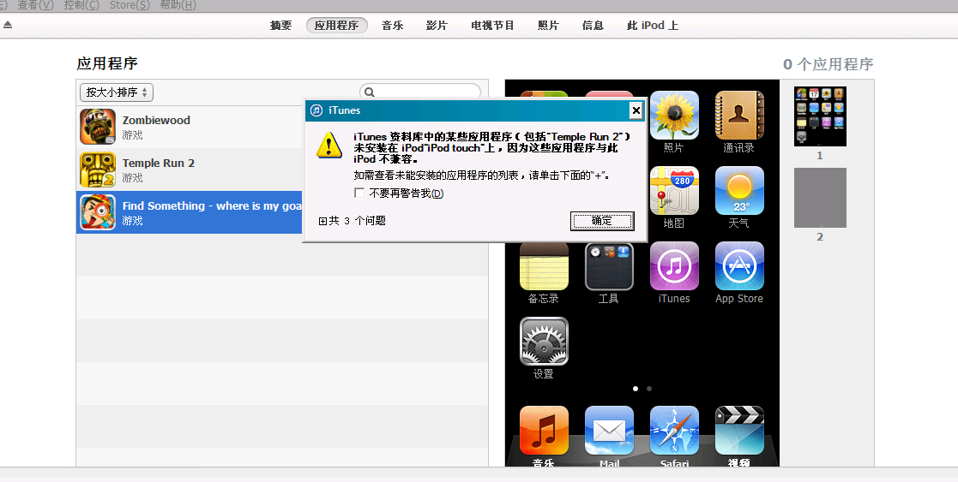The width and height of the screenshot is (958, 482).
Task: Select the Zombiewood app icon
Action: tap(98, 127)
